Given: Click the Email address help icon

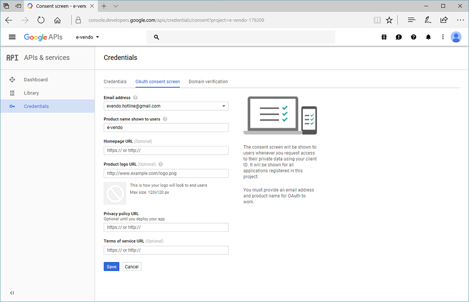Looking at the screenshot, I should click(135, 97).
